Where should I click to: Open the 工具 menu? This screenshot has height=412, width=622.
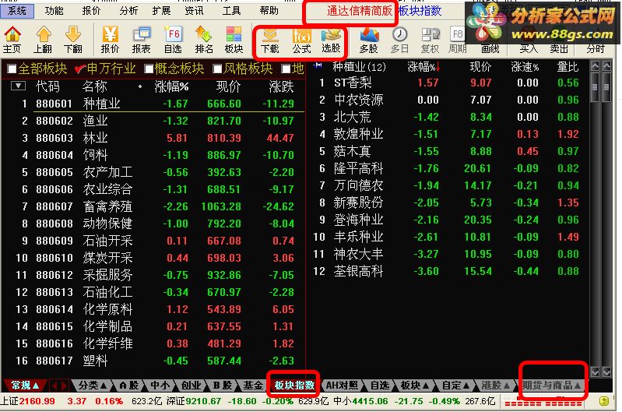(x=231, y=11)
